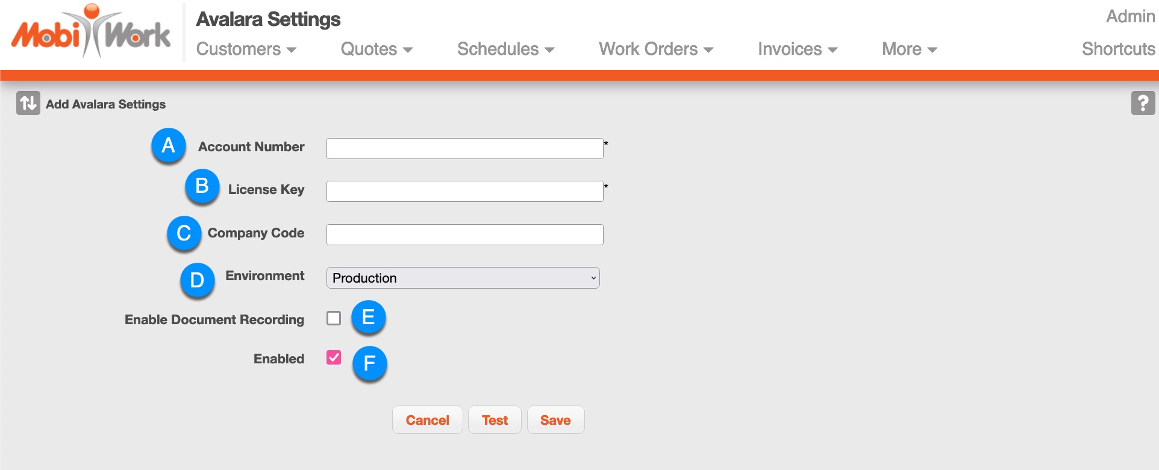Open the Invoices menu
This screenshot has height=470, width=1159.
[797, 49]
